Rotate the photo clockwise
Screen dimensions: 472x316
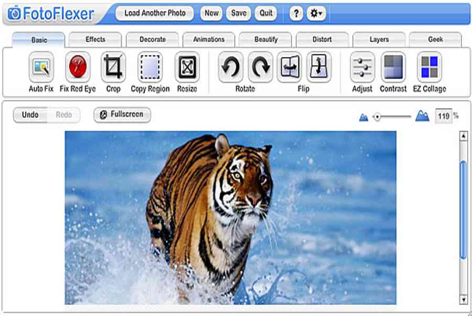(260, 67)
